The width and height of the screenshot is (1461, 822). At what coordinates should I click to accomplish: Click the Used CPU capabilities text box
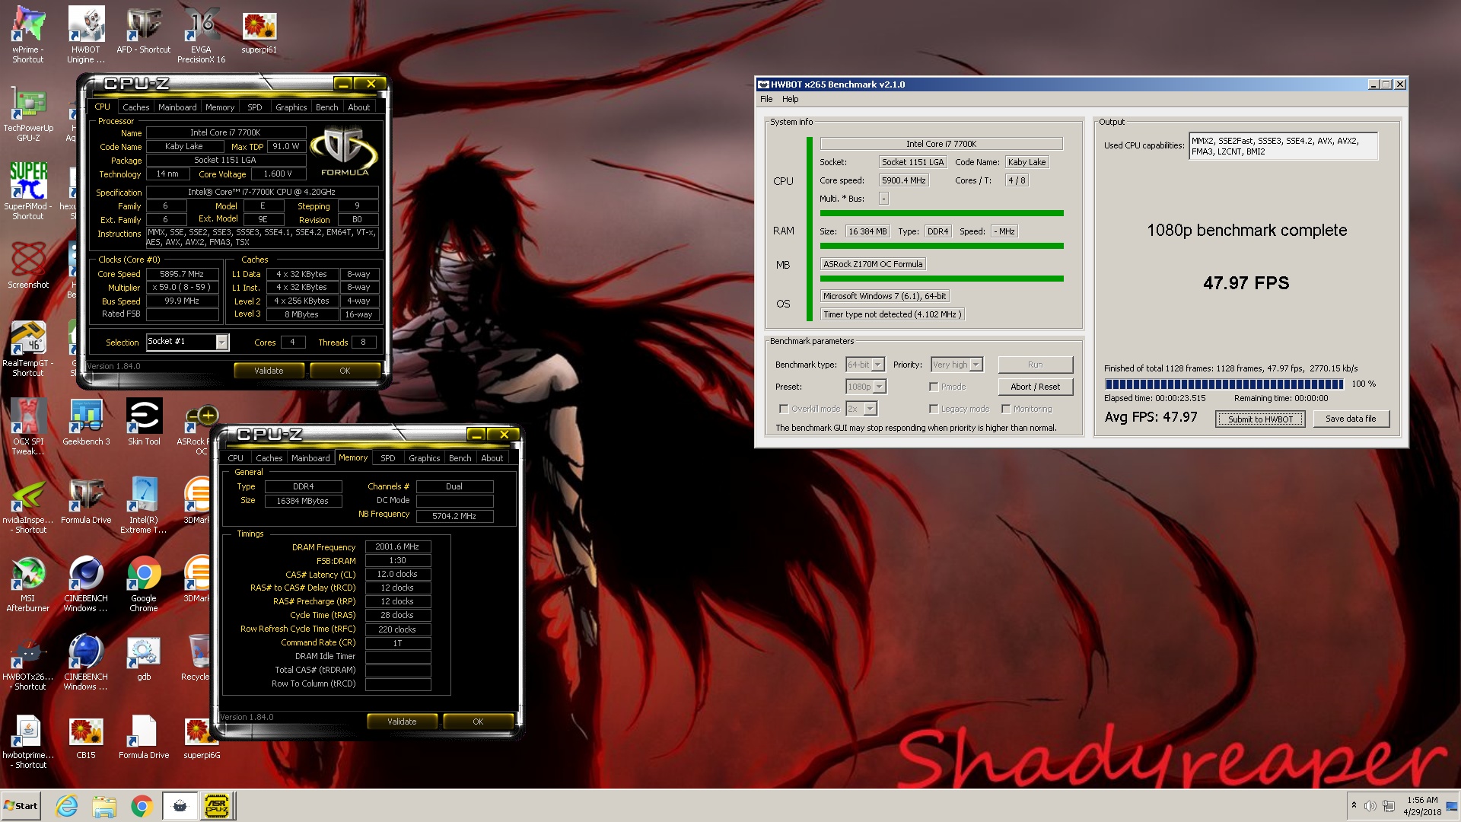[x=1284, y=146]
